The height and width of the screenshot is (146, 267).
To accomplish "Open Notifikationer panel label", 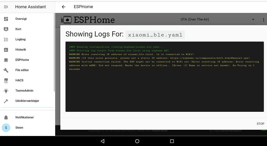I will click(25, 117).
